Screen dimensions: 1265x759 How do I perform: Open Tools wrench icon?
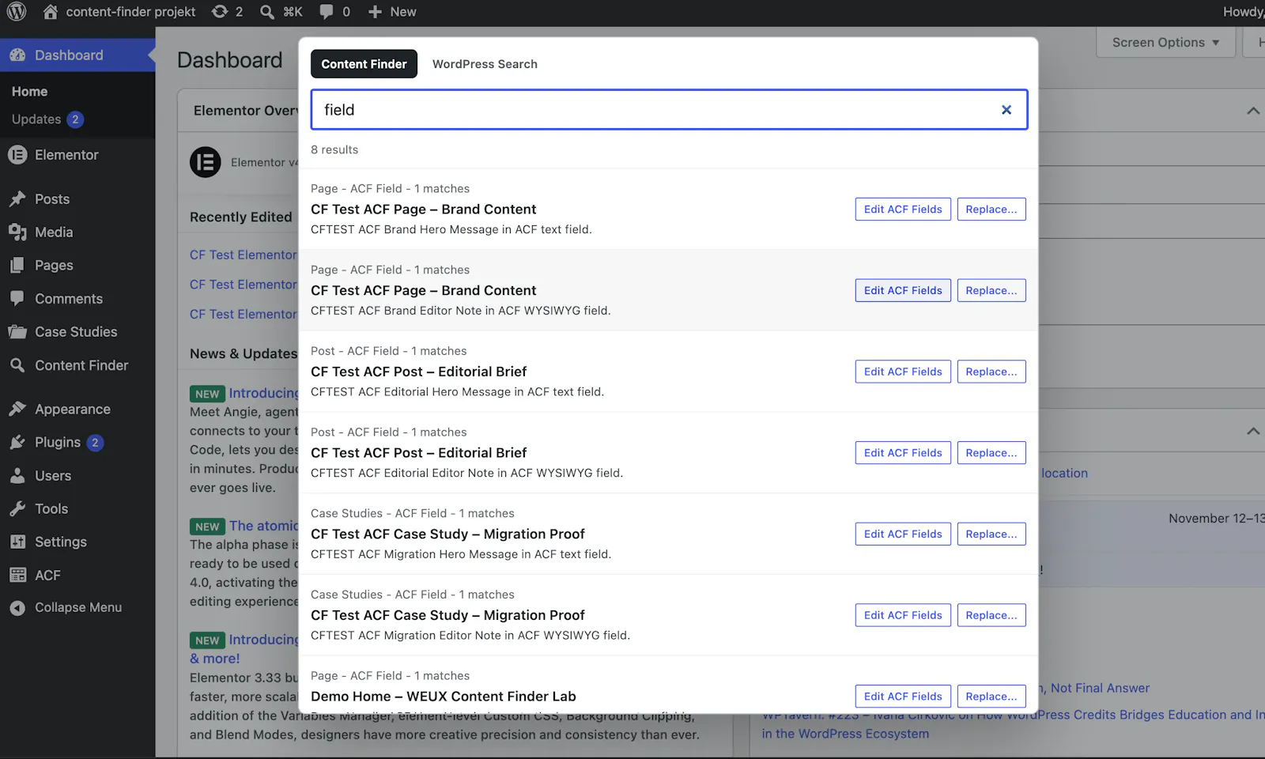17,509
